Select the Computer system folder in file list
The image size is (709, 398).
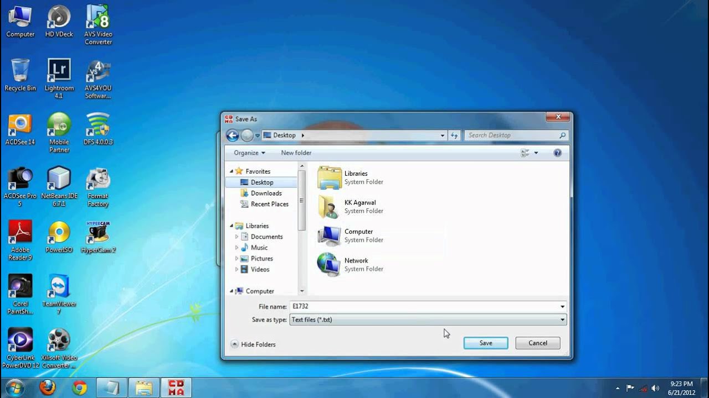(x=351, y=235)
